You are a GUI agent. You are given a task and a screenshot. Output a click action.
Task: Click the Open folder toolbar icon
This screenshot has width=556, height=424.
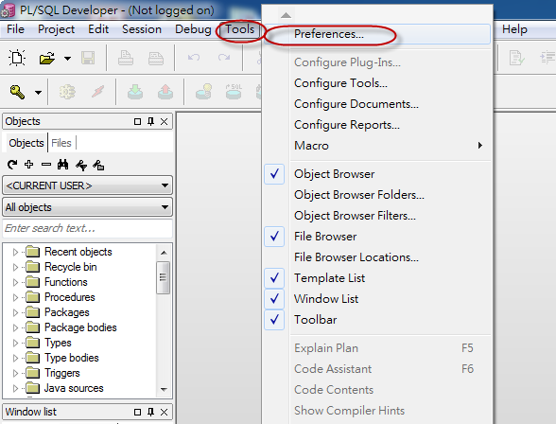[x=47, y=58]
